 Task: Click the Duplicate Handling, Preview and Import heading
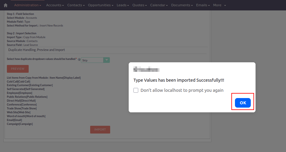(36, 50)
